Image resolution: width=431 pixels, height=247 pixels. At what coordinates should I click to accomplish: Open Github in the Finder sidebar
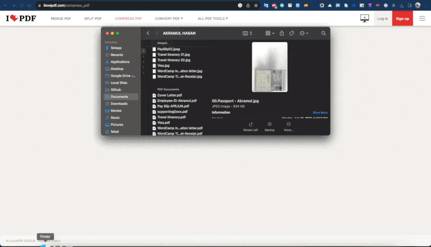click(121, 90)
